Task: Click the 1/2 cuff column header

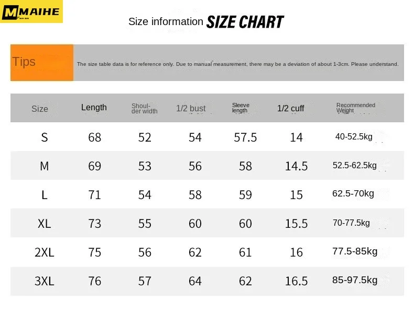Action: (x=291, y=108)
